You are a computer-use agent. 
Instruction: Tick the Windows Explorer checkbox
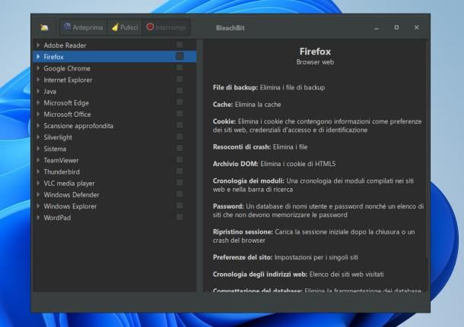(180, 206)
